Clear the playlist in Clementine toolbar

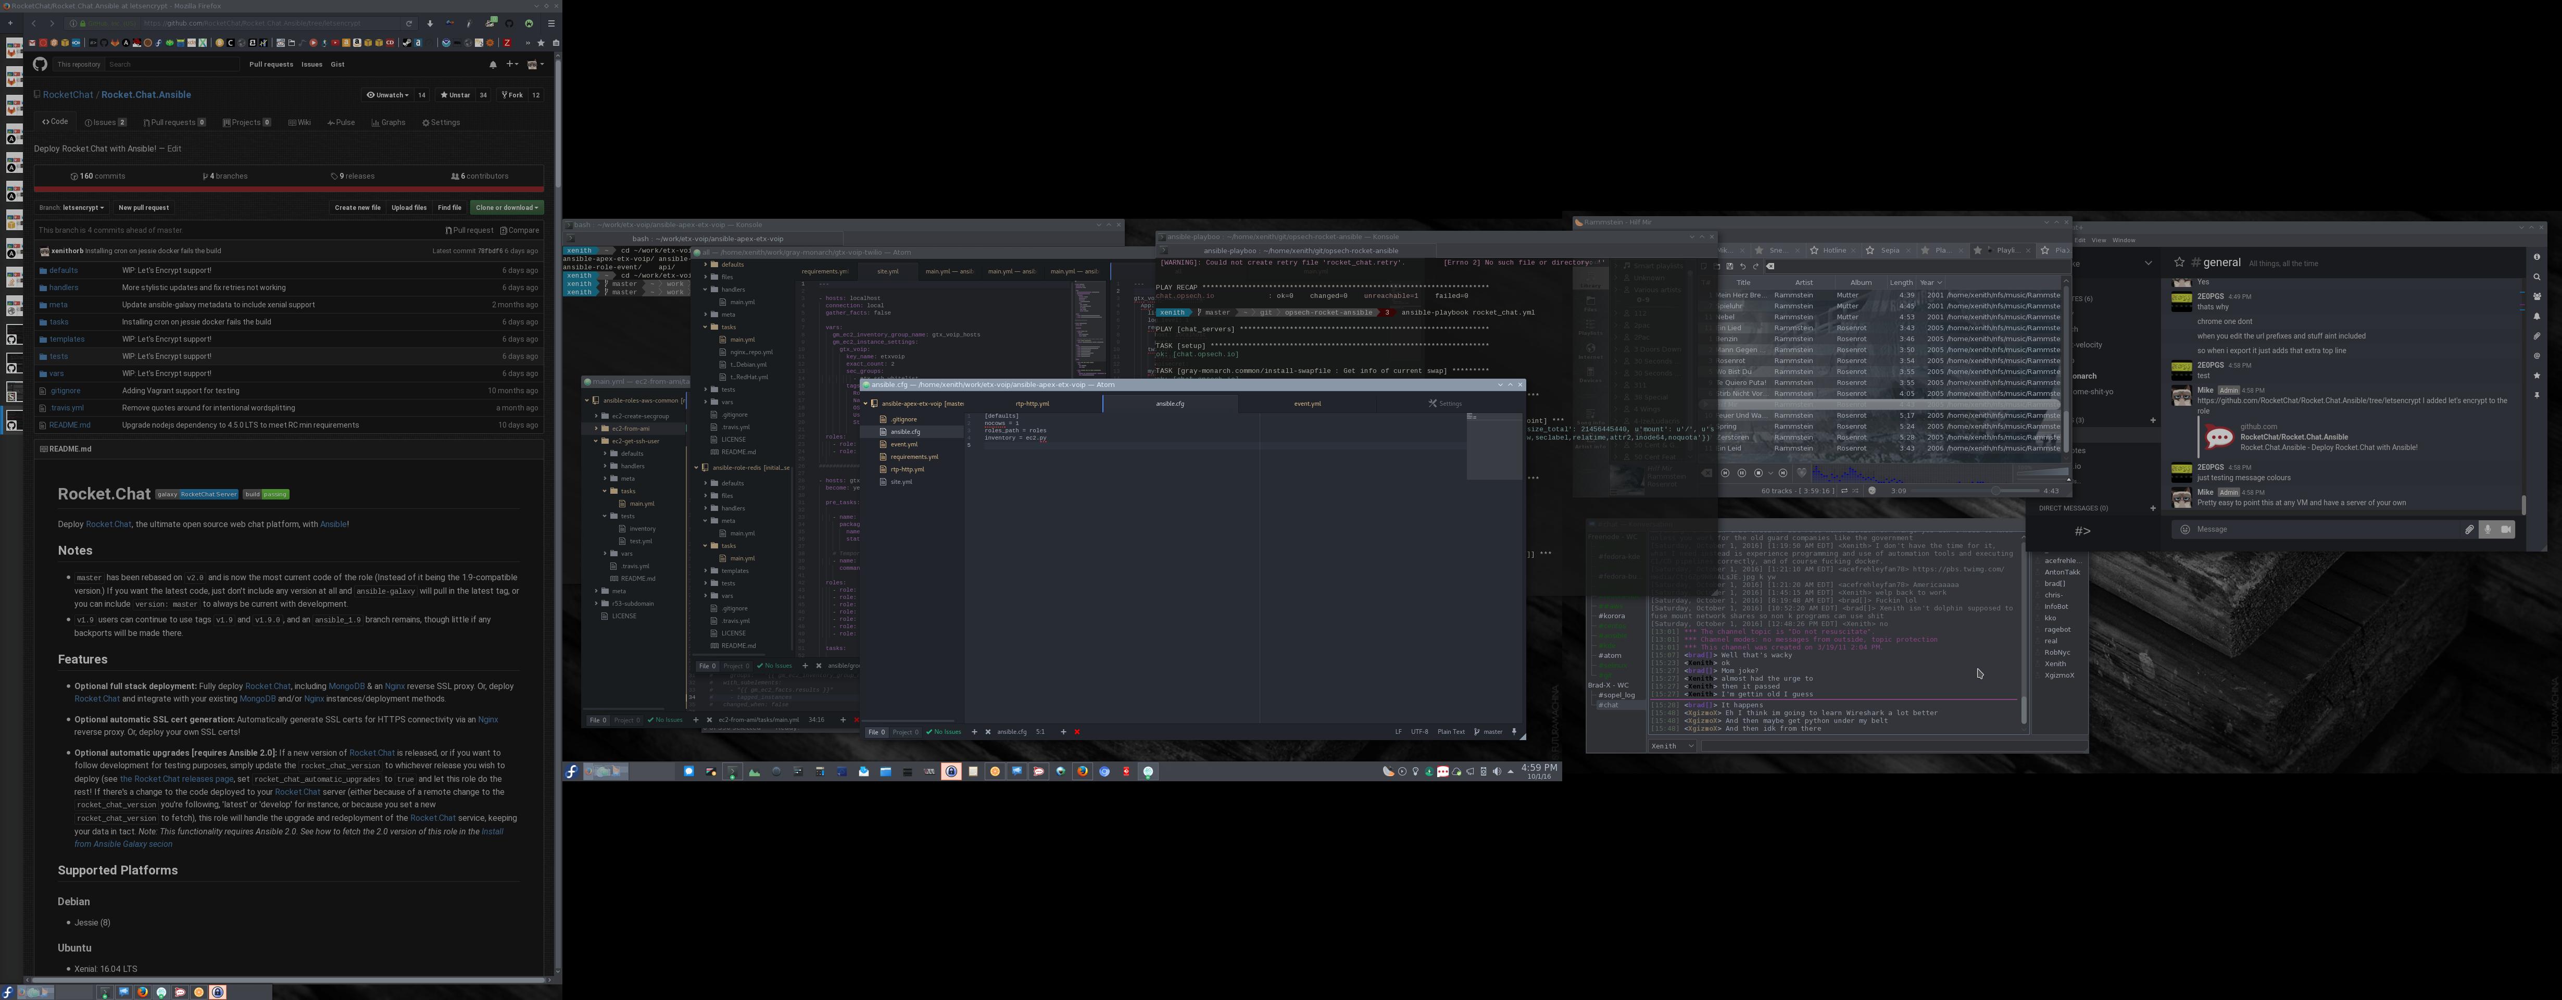[x=1770, y=267]
